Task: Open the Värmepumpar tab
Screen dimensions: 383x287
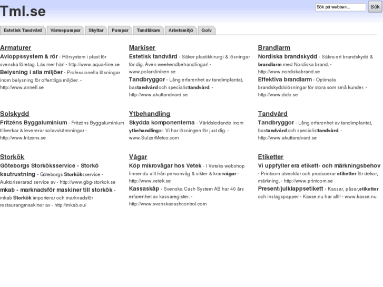Action: tap(65, 31)
